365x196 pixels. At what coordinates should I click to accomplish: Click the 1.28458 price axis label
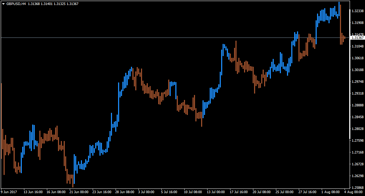pyautogui.click(x=357, y=117)
